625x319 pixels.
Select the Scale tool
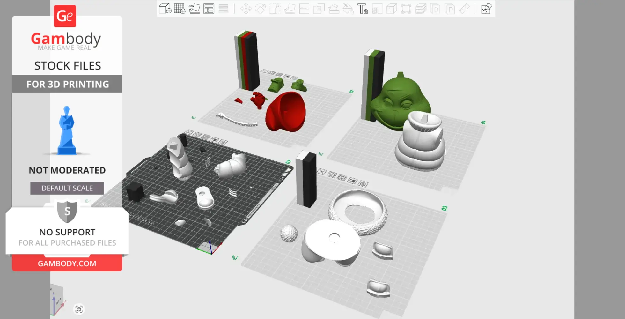[275, 9]
